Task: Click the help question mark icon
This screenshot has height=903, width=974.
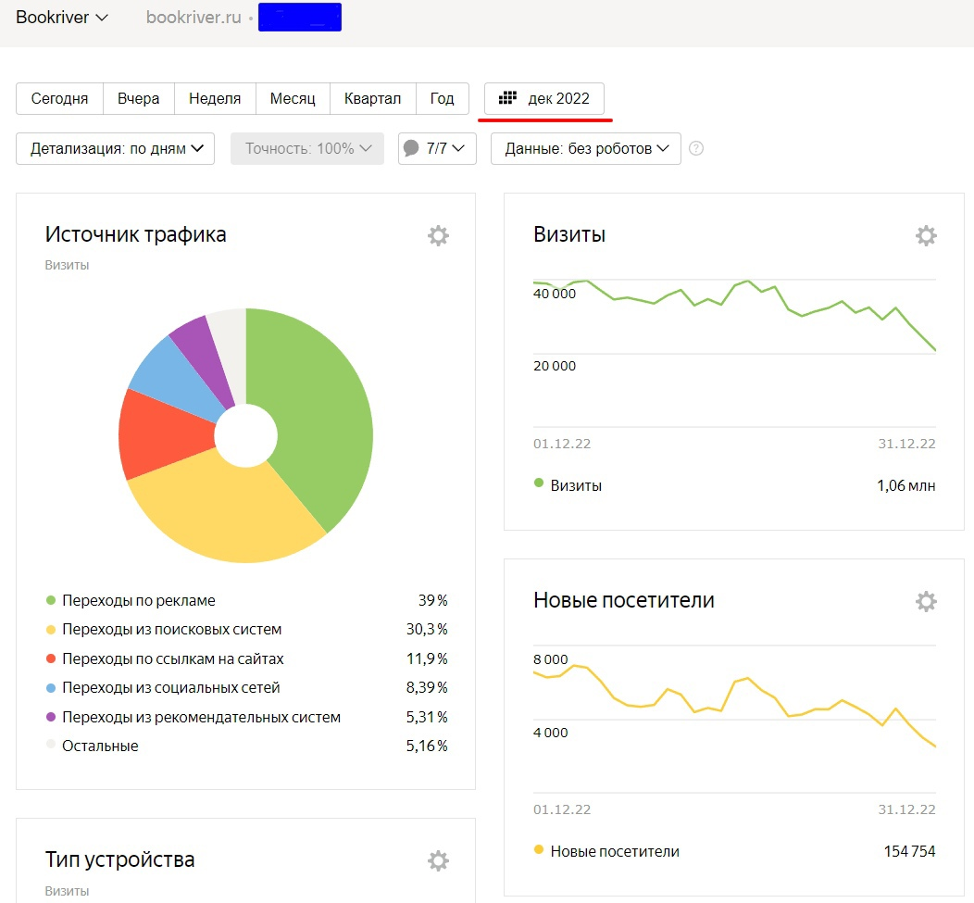Action: 696,148
